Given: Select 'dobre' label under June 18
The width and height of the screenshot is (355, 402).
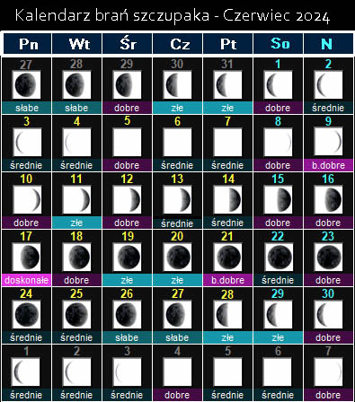Looking at the screenshot, I should click(x=76, y=280).
